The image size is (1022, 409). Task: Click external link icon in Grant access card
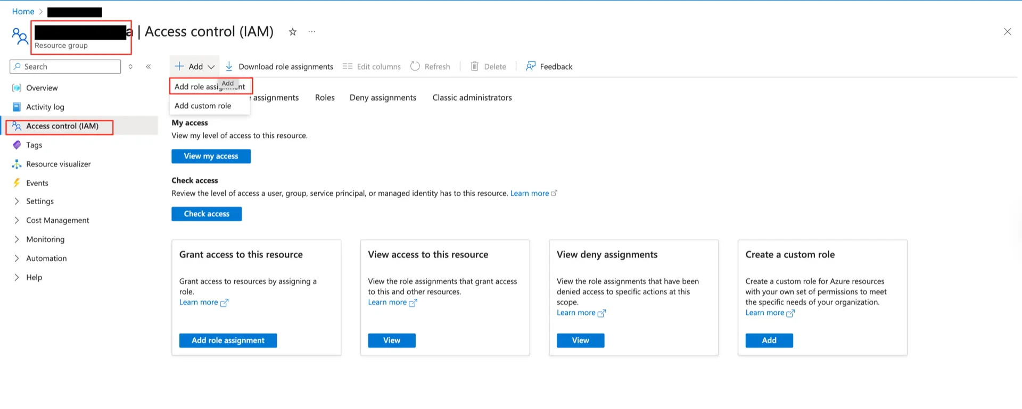point(224,303)
